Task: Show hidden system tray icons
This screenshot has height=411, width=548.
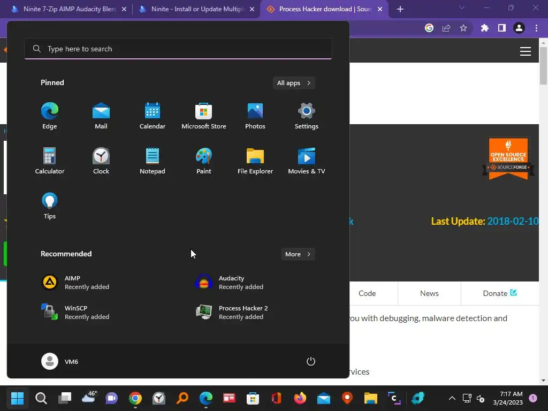Action: [x=452, y=398]
